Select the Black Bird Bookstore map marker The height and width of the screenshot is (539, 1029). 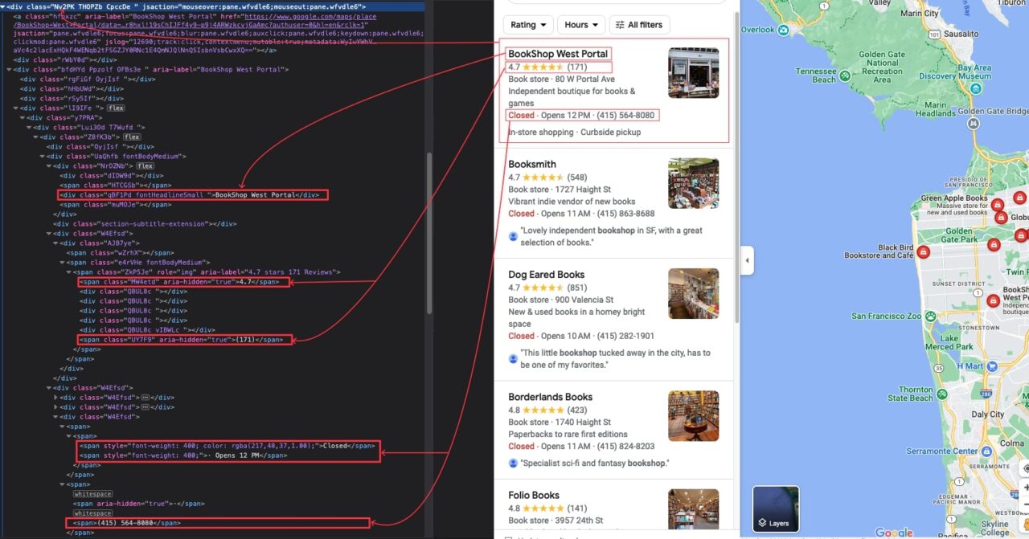[x=924, y=251]
